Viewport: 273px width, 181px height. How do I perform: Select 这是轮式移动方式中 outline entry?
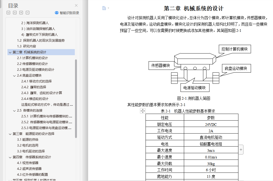coord(47,104)
